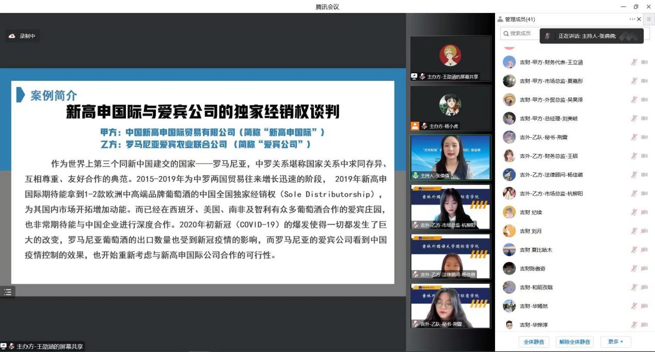Click the person icon next to 管理成员(41)
The image size is (655, 352).
tap(500, 19)
